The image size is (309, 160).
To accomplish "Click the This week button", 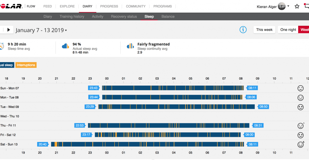I will click(x=264, y=30).
